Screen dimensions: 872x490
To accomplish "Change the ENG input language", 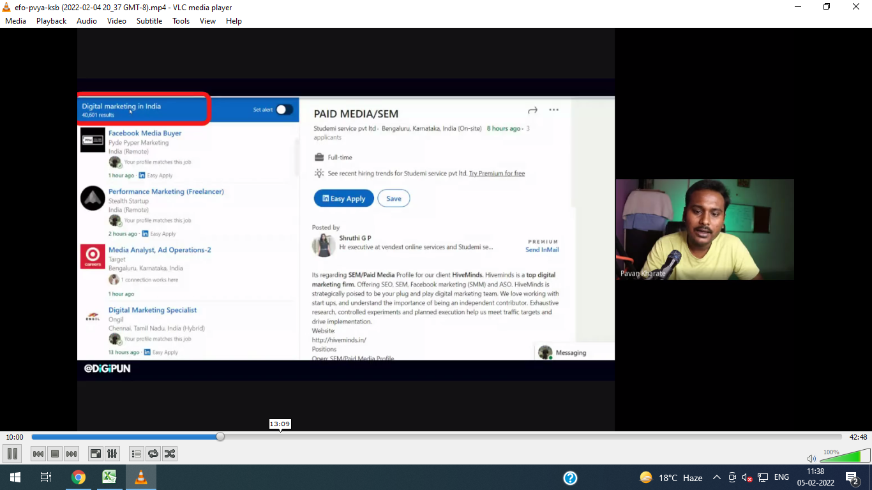I will (781, 477).
